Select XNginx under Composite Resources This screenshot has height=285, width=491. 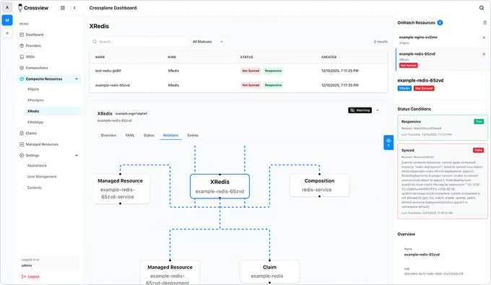(33, 89)
